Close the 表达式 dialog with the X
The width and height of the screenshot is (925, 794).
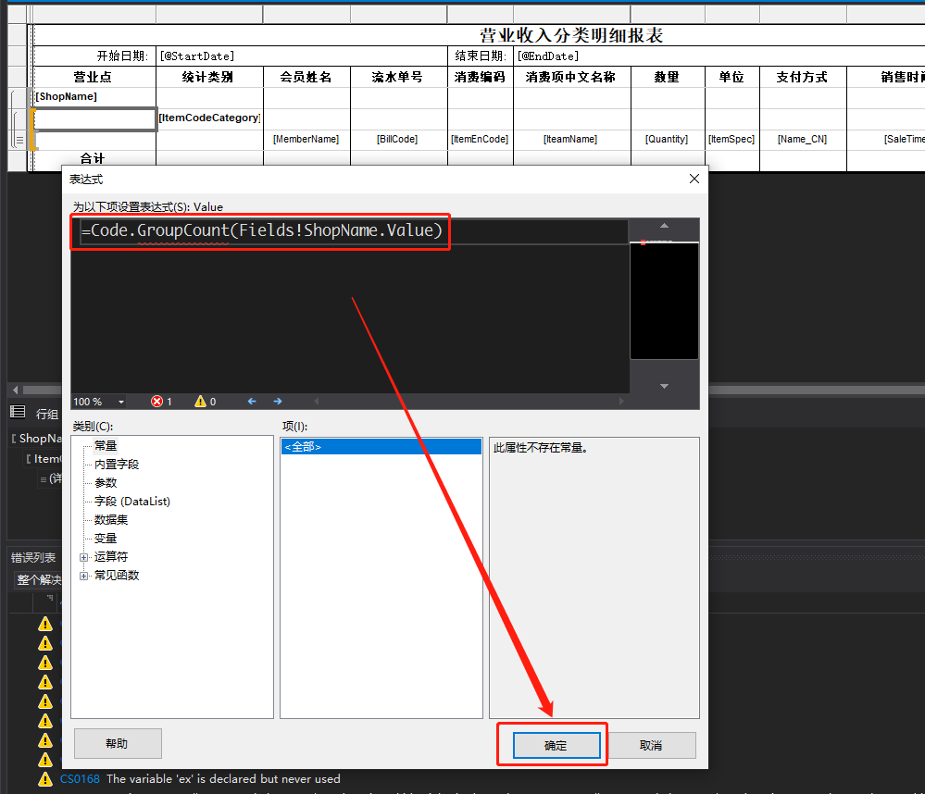(x=694, y=179)
